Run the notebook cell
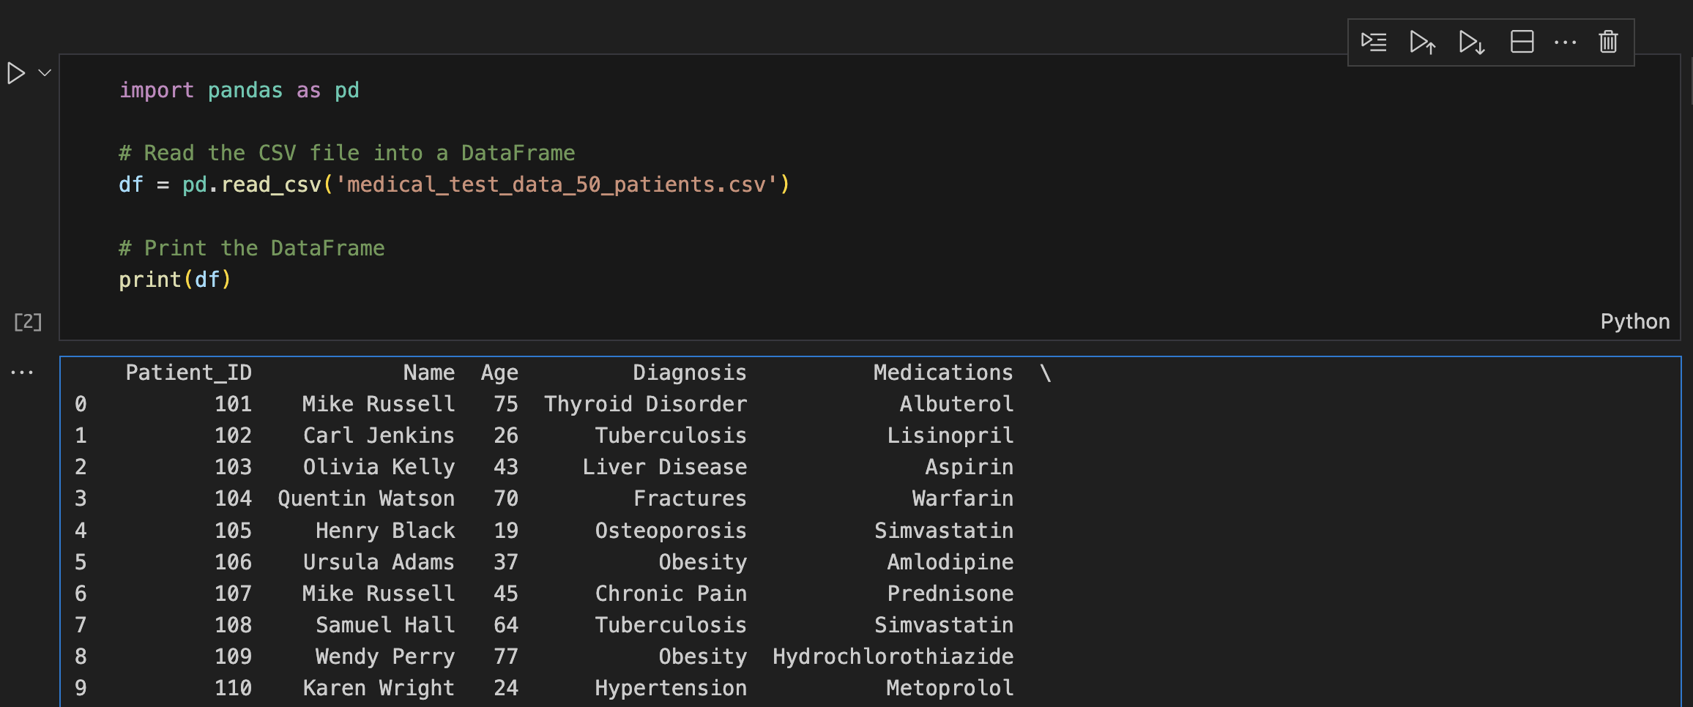This screenshot has height=707, width=1693. point(16,73)
